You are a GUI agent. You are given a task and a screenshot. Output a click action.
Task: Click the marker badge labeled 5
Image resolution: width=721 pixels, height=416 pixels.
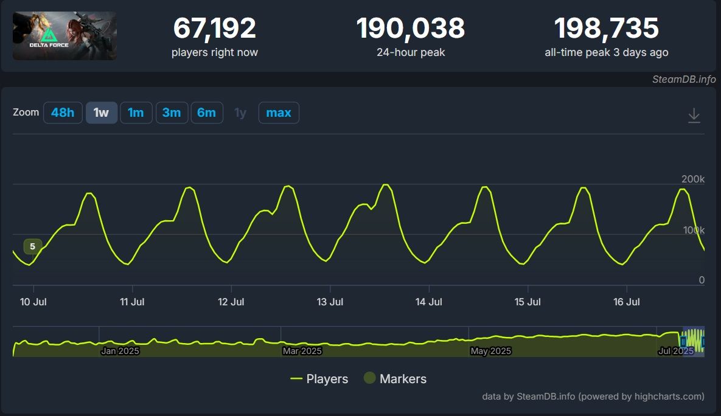coord(32,246)
